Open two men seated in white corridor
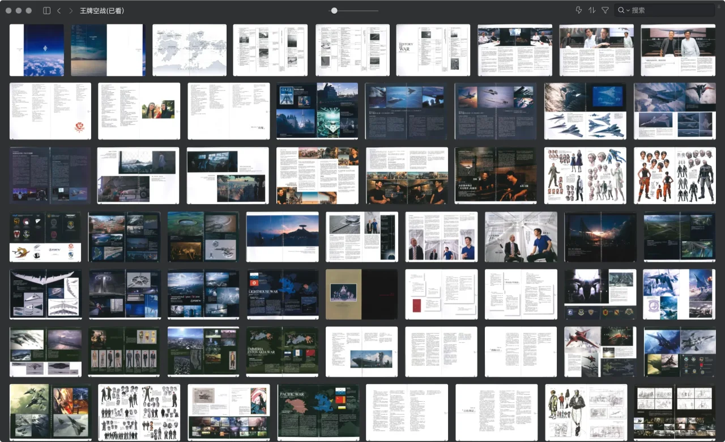This screenshot has width=725, height=442. pyautogui.click(x=521, y=237)
